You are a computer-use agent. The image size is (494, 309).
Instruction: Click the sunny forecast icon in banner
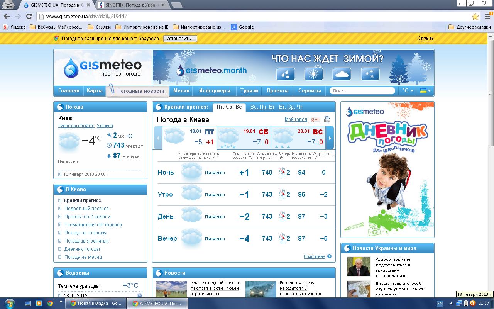(x=314, y=74)
